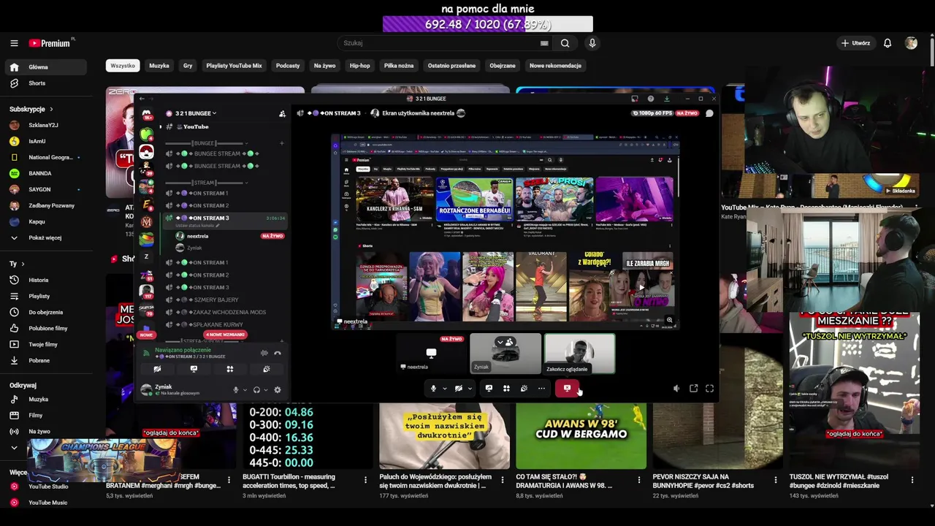Open input device dropdown next to user mic
The height and width of the screenshot is (526, 935).
245,390
